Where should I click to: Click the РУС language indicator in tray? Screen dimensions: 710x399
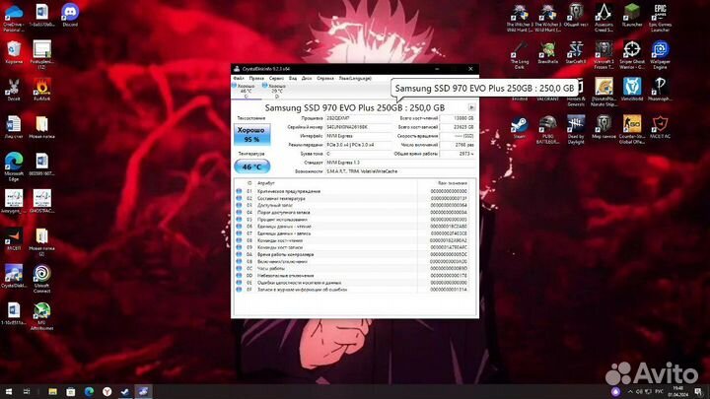(x=660, y=391)
